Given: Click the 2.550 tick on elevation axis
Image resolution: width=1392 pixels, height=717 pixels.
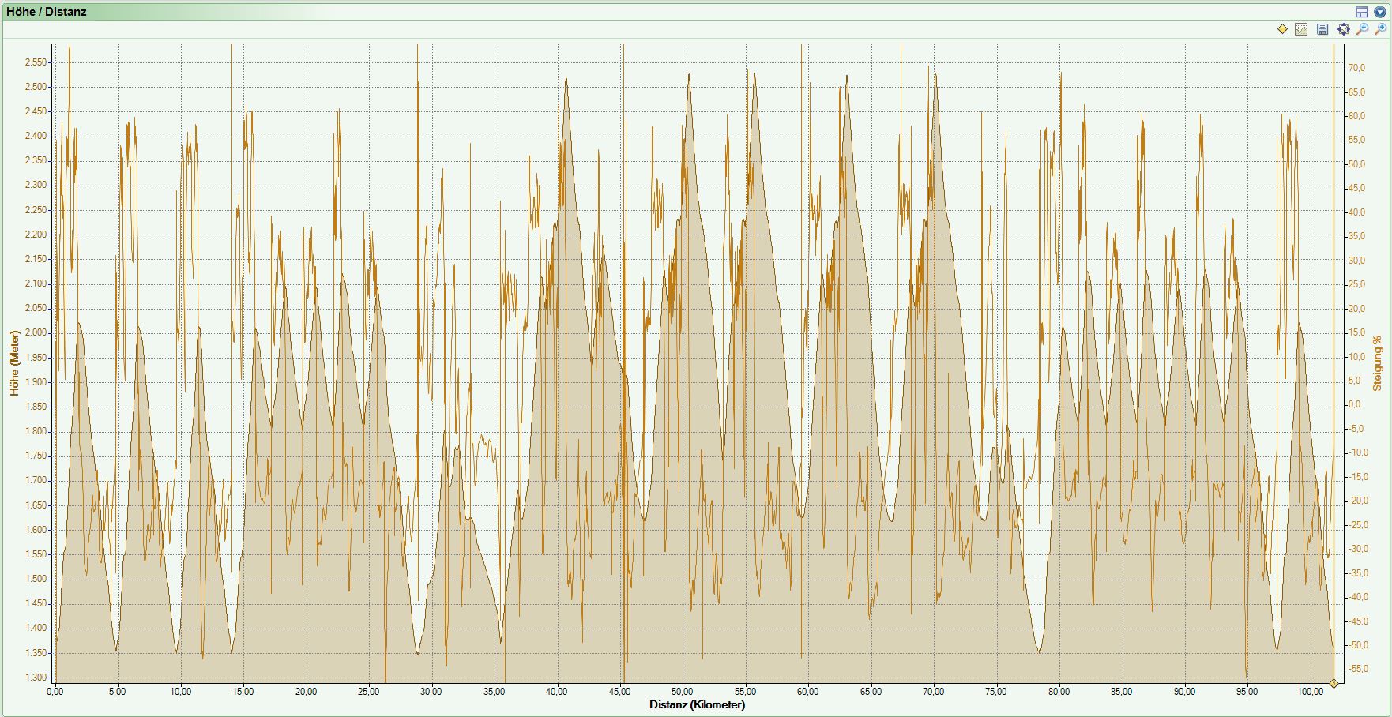Looking at the screenshot, I should point(36,62).
